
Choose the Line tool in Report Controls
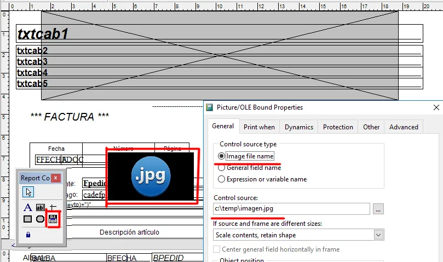coord(53,207)
